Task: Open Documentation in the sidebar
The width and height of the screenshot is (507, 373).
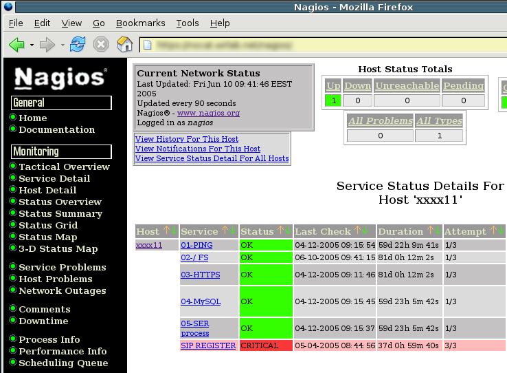Action: click(56, 129)
